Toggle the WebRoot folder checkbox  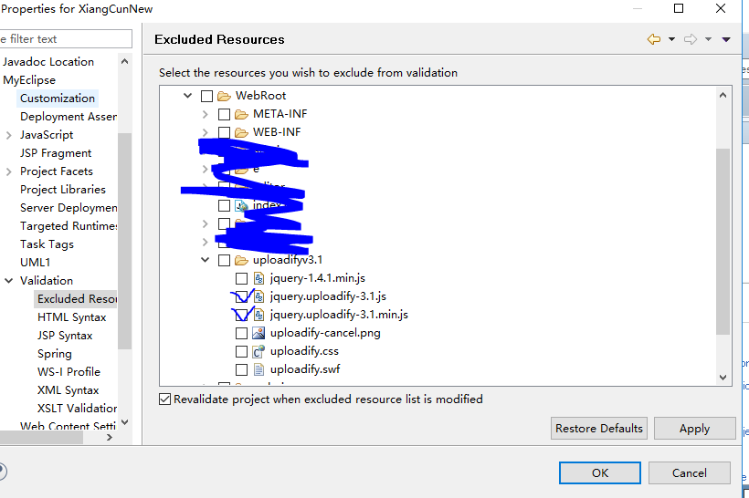206,97
